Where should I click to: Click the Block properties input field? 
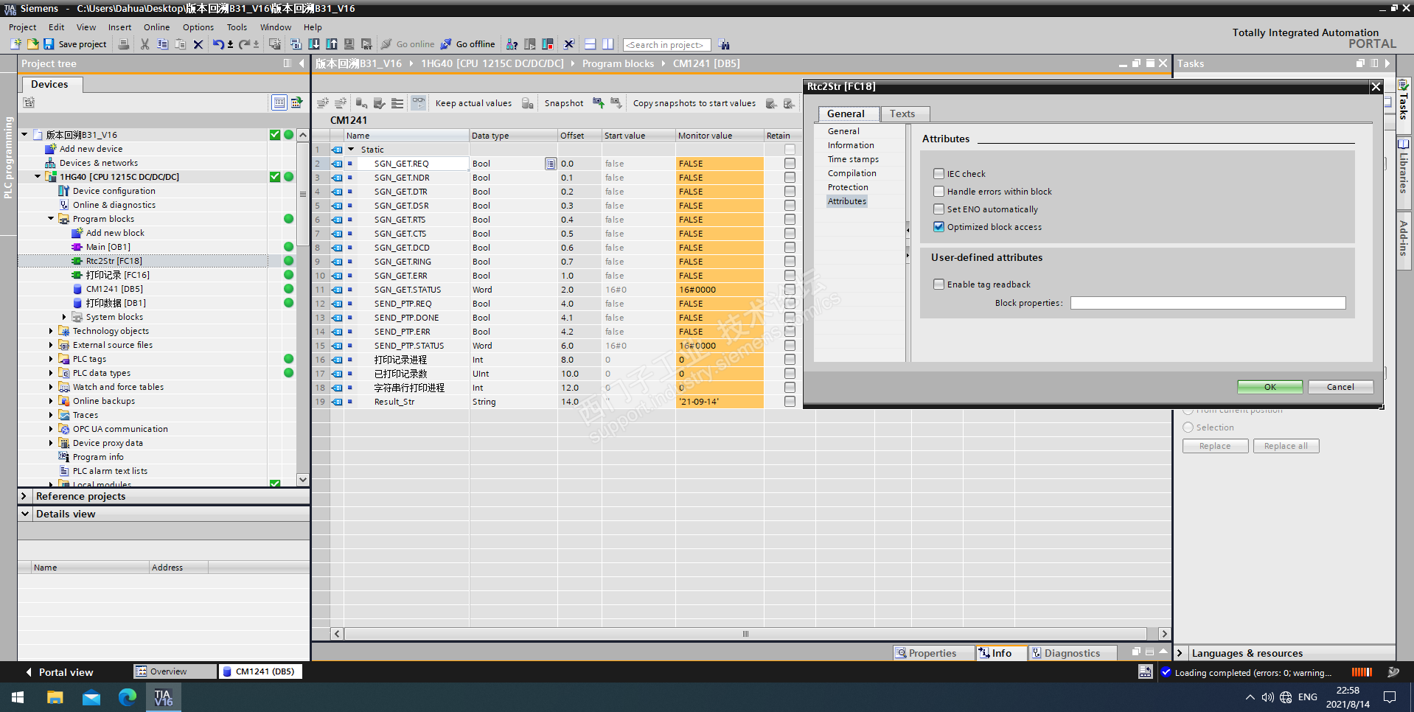pyautogui.click(x=1208, y=303)
